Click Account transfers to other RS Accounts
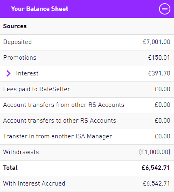Image resolution: width=174 pixels, height=192 pixels. pos(59,121)
